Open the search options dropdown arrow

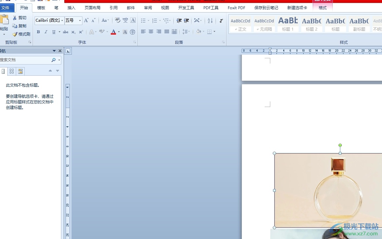pyautogui.click(x=59, y=60)
